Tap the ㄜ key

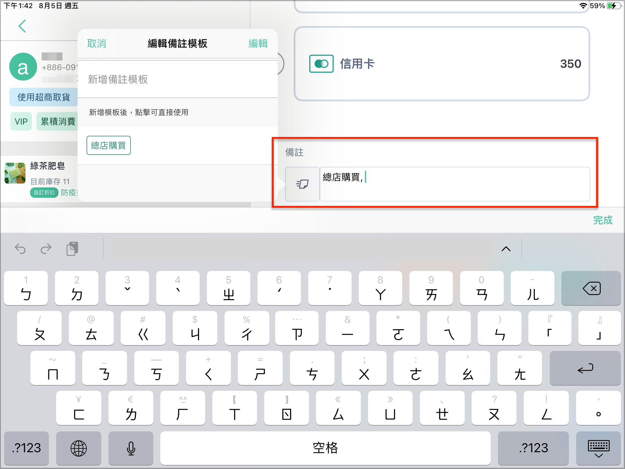pos(416,368)
